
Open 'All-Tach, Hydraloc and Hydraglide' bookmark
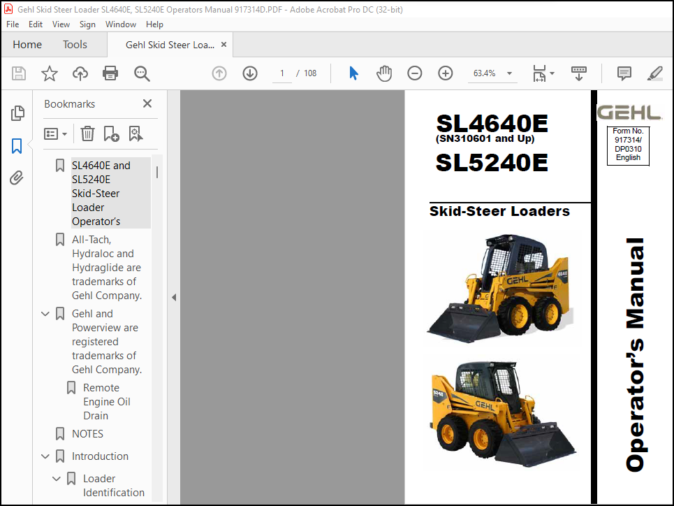click(107, 267)
